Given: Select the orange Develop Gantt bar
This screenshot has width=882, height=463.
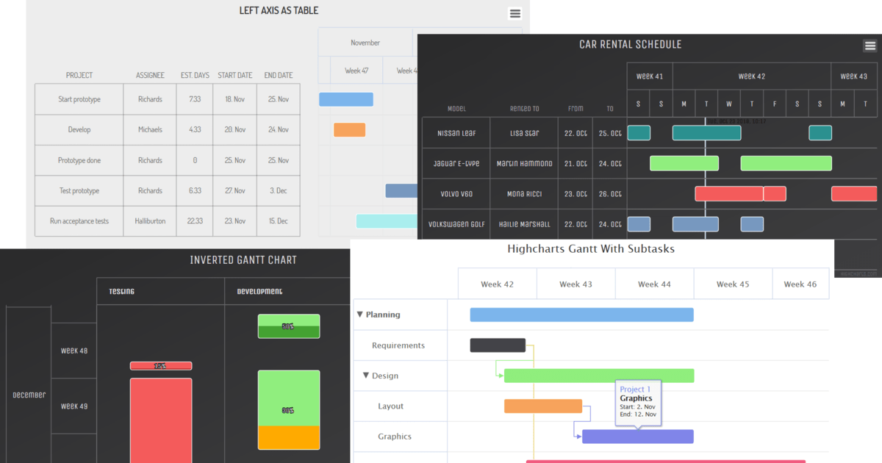Looking at the screenshot, I should pos(349,129).
